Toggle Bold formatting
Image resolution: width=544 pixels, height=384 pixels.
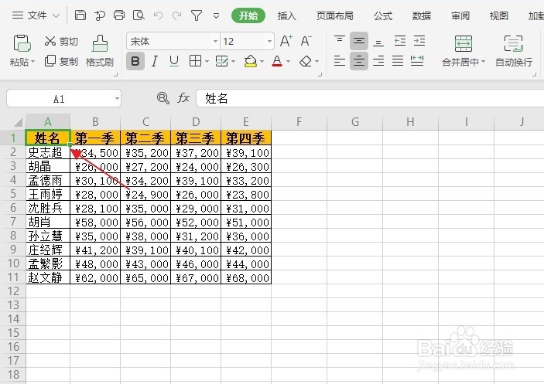pyautogui.click(x=135, y=61)
